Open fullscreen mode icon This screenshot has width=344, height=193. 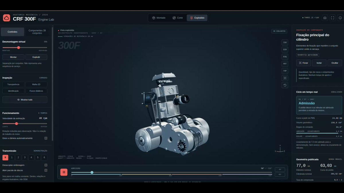(x=333, y=18)
